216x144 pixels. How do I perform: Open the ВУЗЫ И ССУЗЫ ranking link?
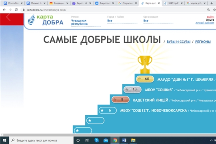click(178, 42)
